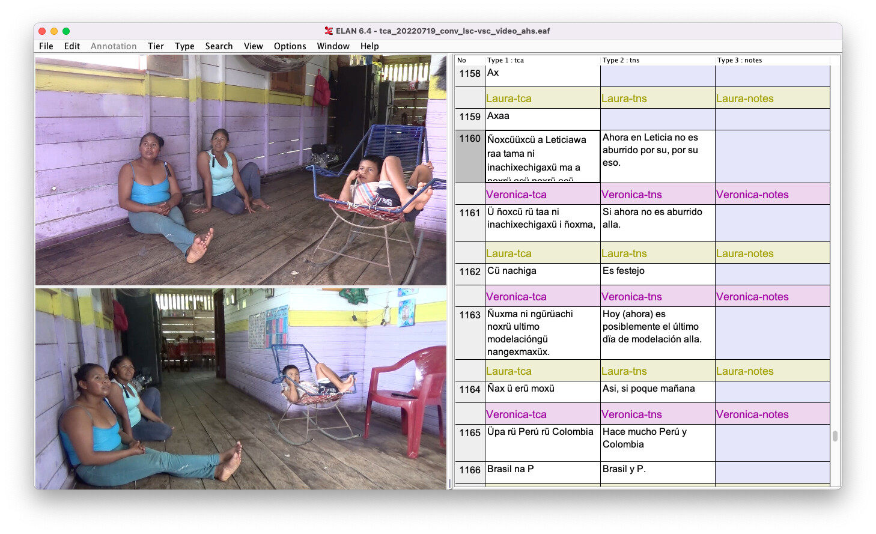
Task: Select the active tca cell in row 1160
Action: pos(542,156)
